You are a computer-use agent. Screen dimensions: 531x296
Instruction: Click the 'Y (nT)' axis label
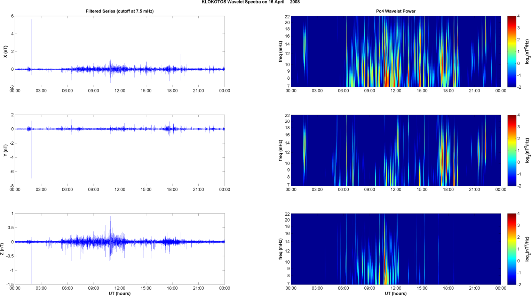pyautogui.click(x=5, y=150)
